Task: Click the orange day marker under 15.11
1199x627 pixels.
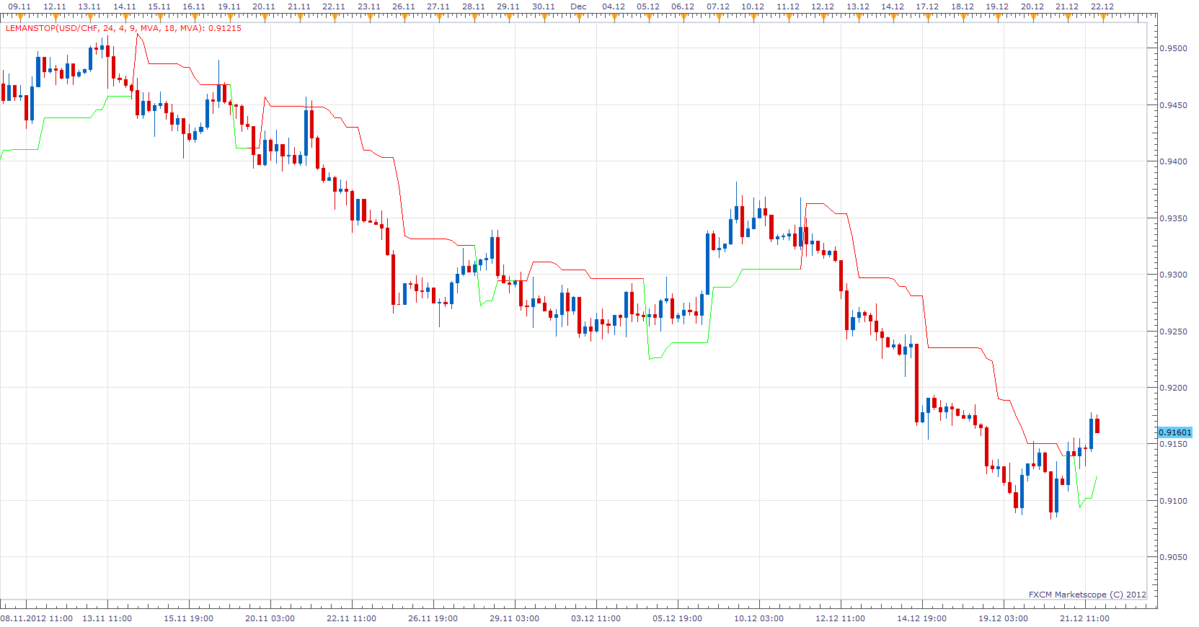Action: [160, 17]
